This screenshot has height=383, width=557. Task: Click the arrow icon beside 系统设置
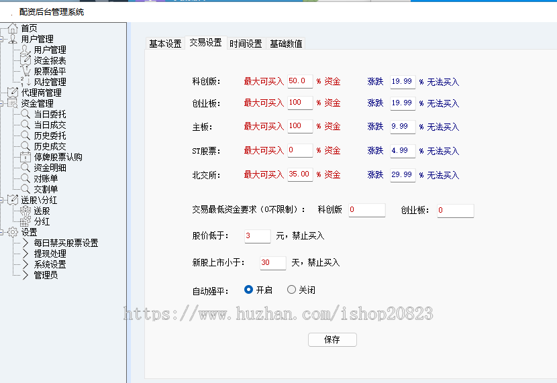pos(26,264)
